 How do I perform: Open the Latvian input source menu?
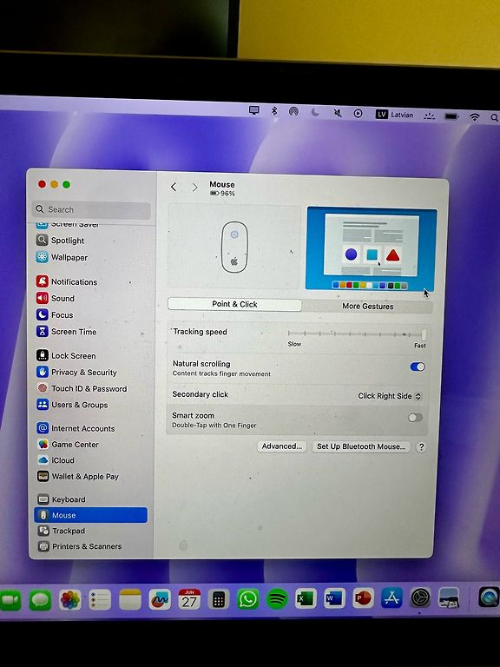click(x=394, y=115)
